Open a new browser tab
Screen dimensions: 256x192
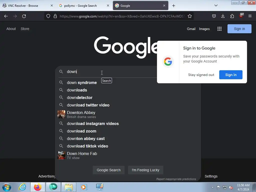(x=173, y=6)
